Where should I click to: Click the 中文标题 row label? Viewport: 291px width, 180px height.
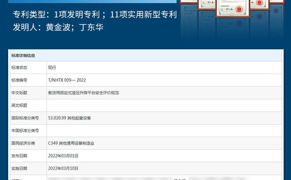(x=19, y=93)
